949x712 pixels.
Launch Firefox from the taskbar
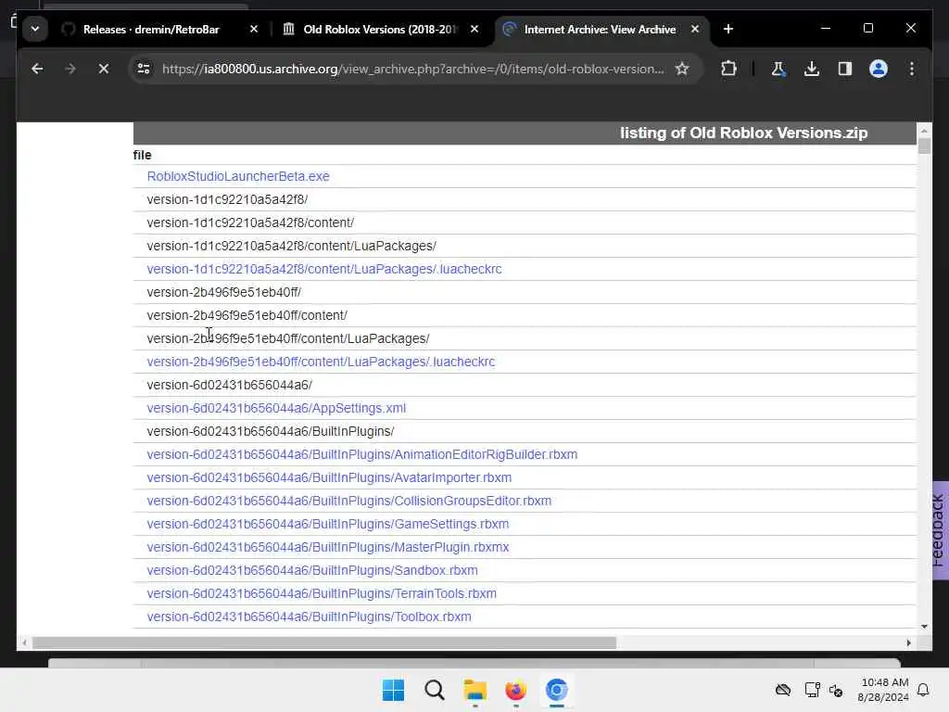(x=515, y=690)
